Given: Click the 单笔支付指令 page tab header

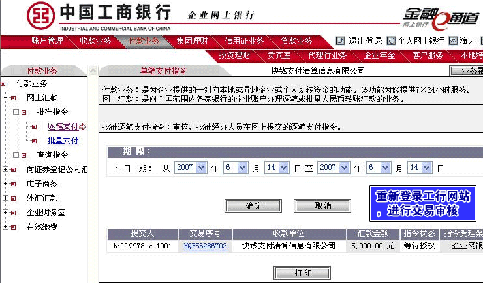Looking at the screenshot, I should coord(164,71).
